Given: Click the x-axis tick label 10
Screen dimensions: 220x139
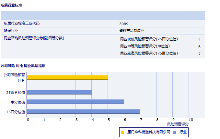Looking at the screenshot, I should pos(191,120).
